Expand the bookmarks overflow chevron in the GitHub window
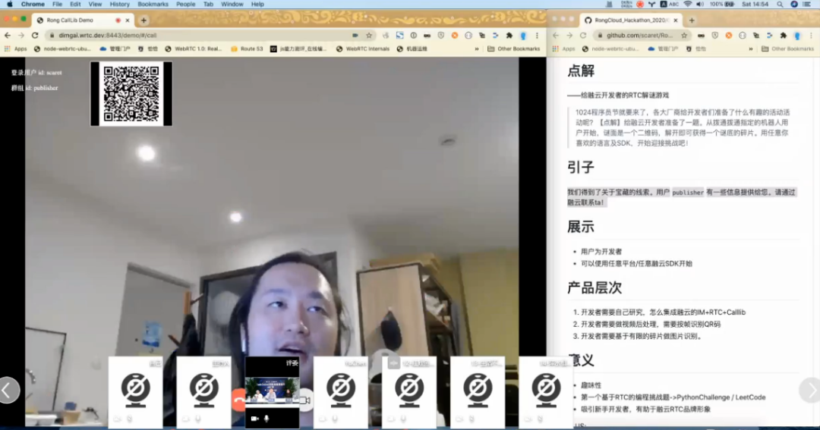The image size is (820, 430). click(x=750, y=49)
